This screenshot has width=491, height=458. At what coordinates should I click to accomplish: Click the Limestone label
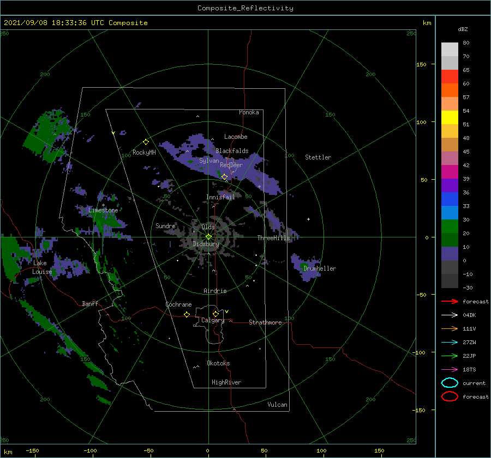click(x=103, y=210)
